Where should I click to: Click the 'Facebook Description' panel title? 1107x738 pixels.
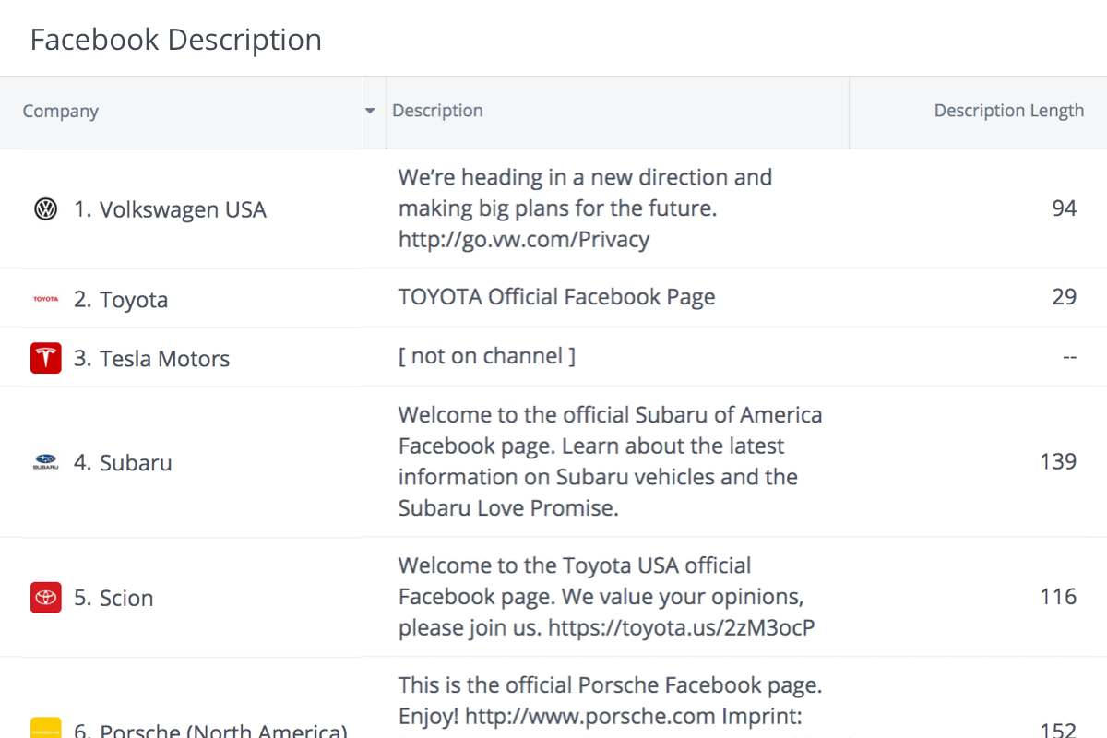point(175,40)
